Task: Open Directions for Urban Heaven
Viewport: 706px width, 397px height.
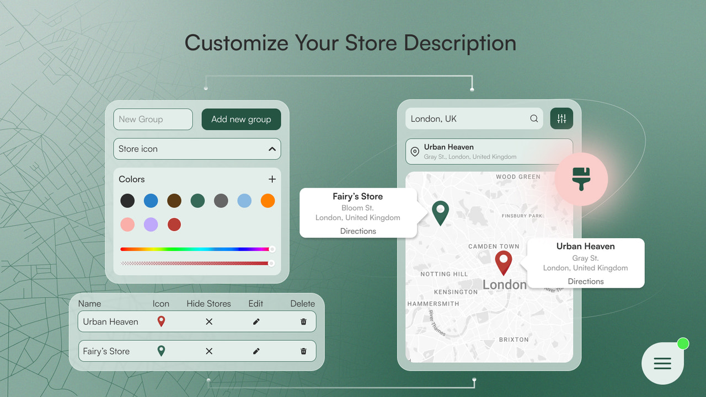Action: tap(585, 282)
